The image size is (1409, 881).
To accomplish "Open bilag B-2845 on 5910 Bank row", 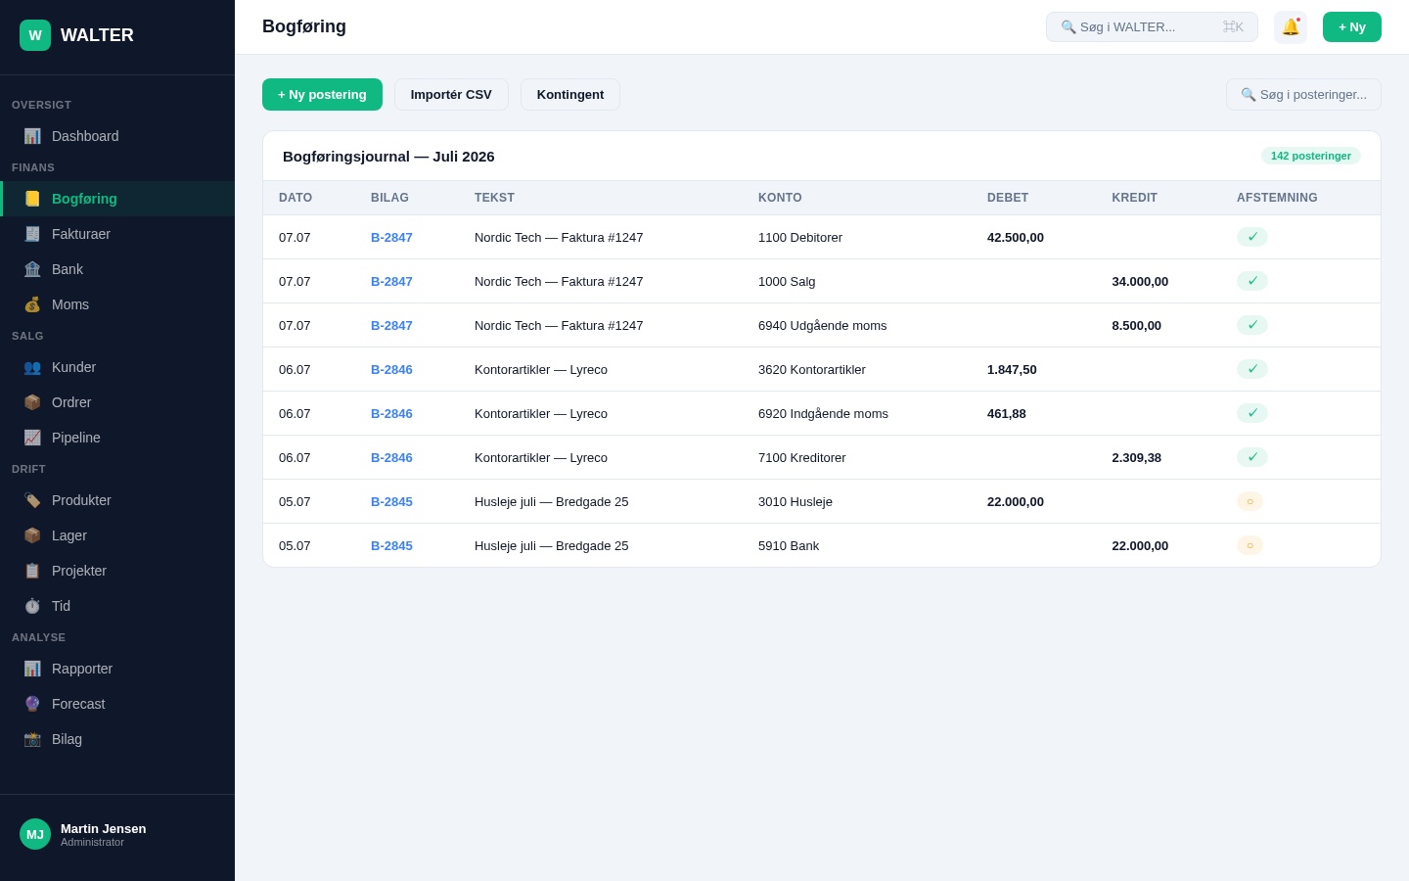I will pos(391,545).
